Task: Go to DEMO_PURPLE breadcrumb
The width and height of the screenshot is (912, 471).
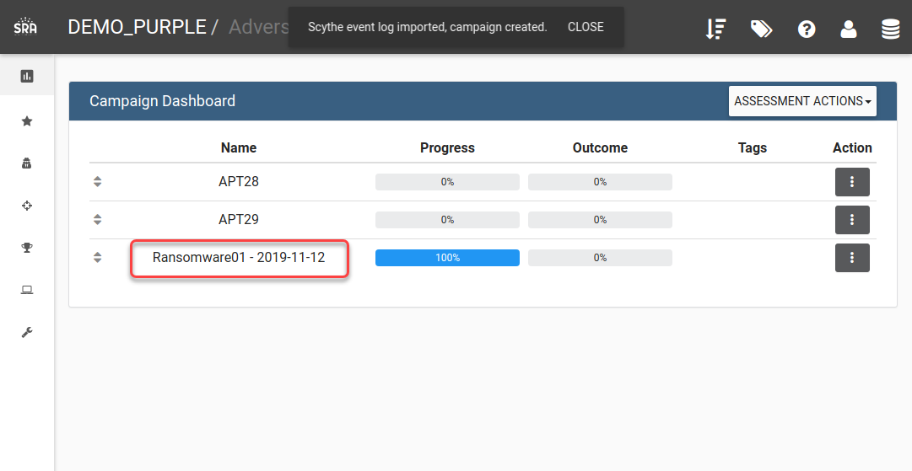Action: [x=138, y=27]
